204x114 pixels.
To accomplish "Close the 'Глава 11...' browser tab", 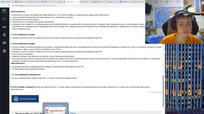I will pyautogui.click(x=91, y=2).
